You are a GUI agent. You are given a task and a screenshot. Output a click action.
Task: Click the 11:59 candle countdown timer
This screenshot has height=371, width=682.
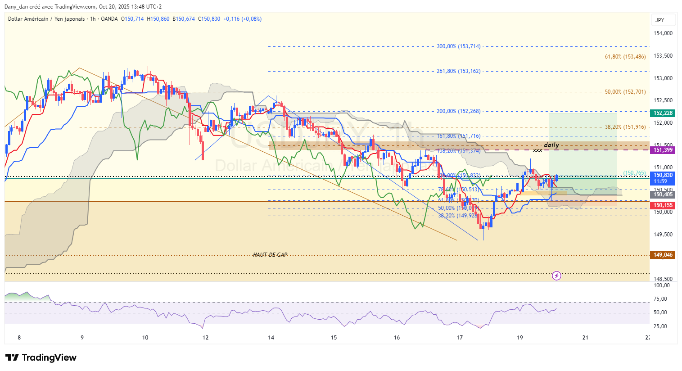click(660, 181)
